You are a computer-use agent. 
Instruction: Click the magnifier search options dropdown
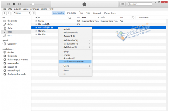pos(130,4)
